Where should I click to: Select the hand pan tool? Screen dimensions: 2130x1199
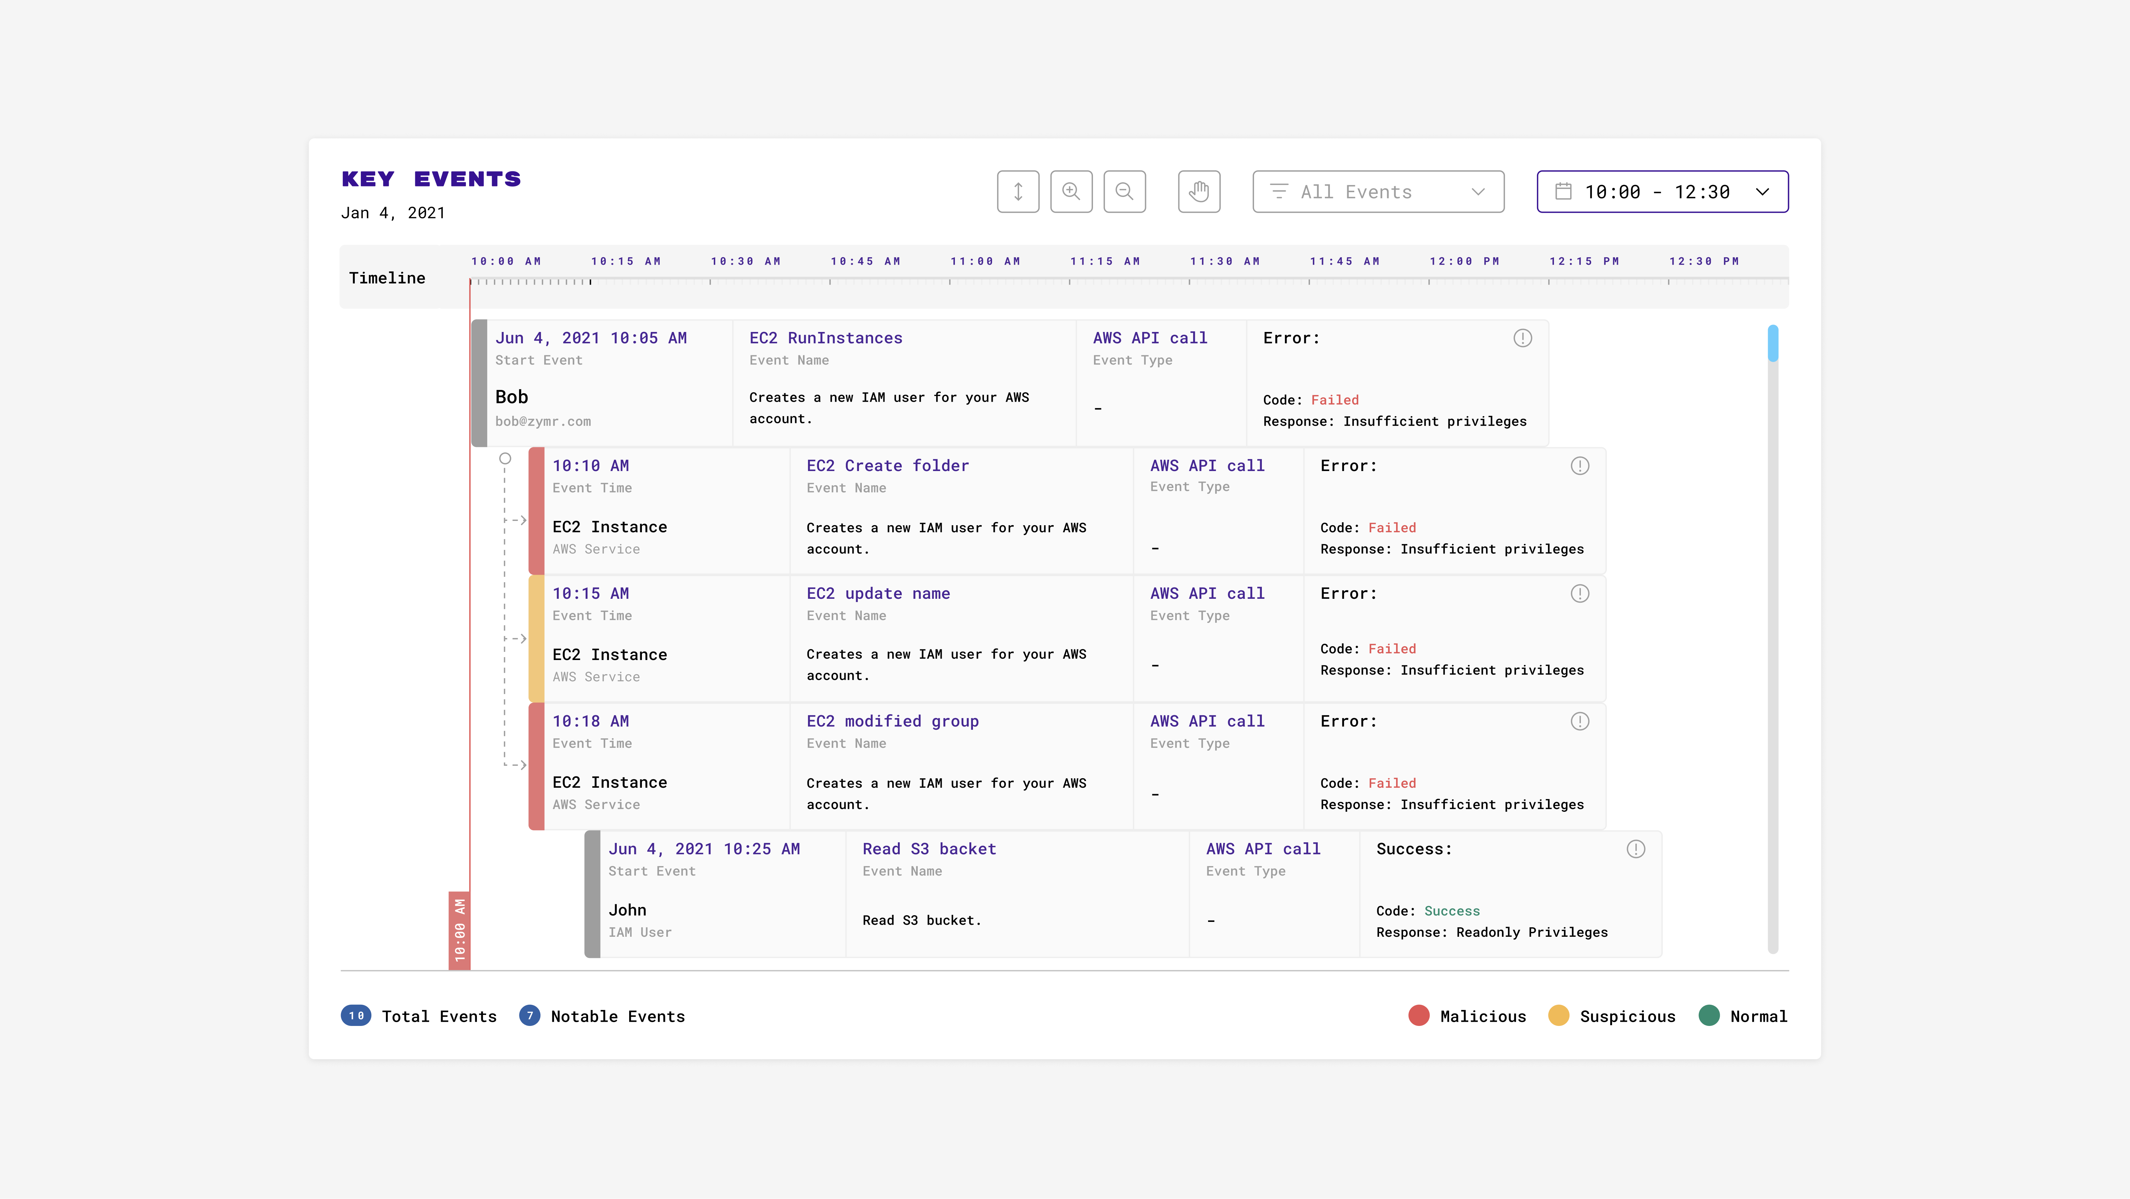[x=1199, y=192]
